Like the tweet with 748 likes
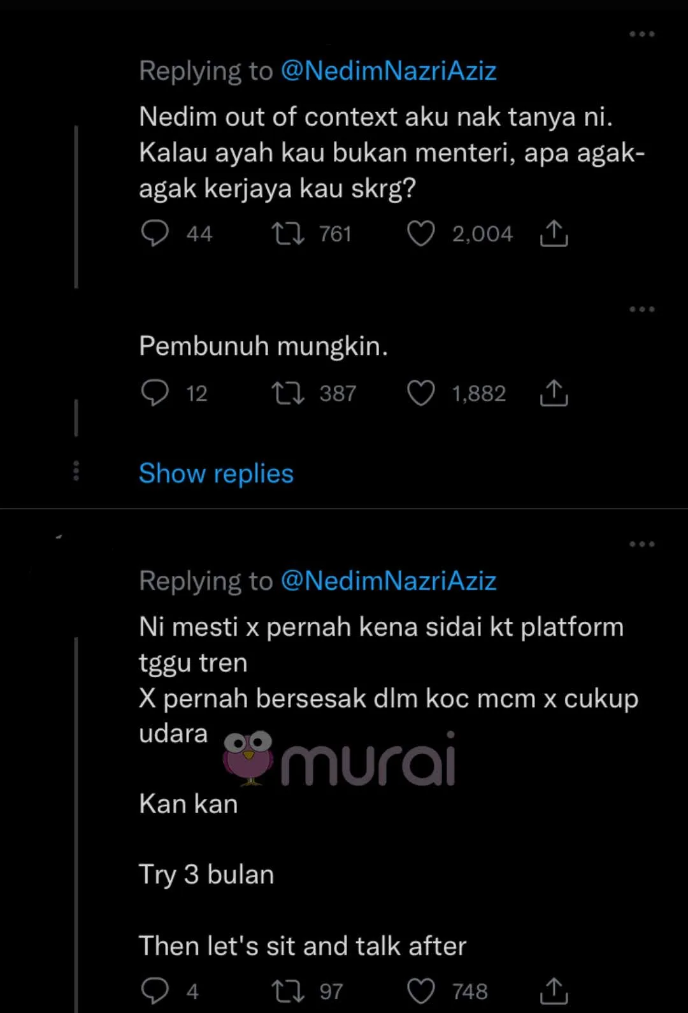Viewport: 688px width, 1013px height. point(421,991)
